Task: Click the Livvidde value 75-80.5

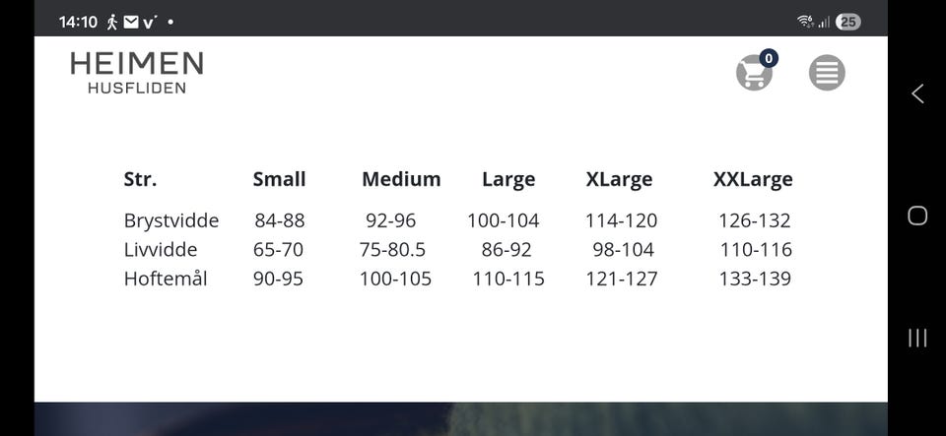Action: (x=392, y=250)
